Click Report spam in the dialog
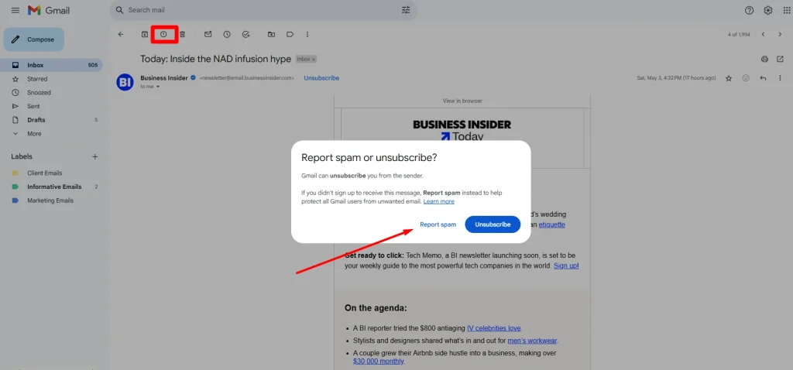The image size is (793, 370). tap(438, 224)
